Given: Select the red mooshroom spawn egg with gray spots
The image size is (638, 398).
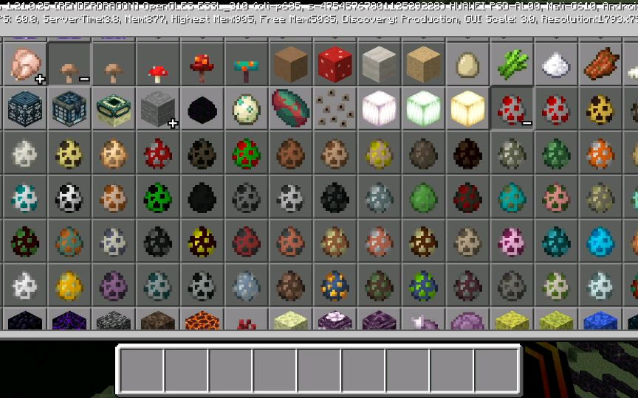Looking at the screenshot, I should (158, 153).
